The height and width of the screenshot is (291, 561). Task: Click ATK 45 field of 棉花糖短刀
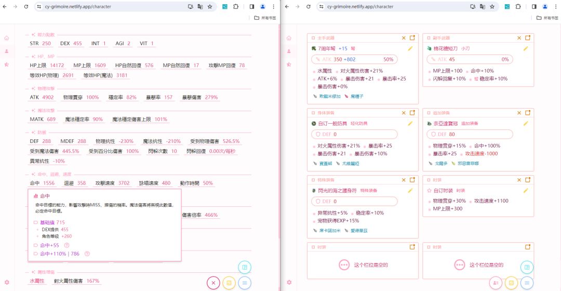pos(470,59)
